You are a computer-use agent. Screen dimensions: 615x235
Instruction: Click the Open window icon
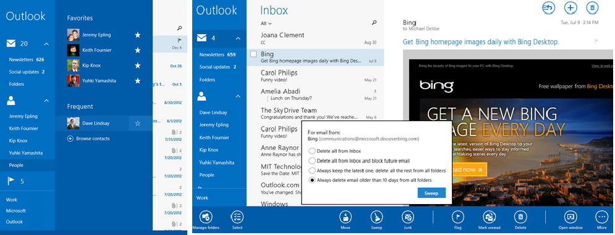(x=570, y=217)
